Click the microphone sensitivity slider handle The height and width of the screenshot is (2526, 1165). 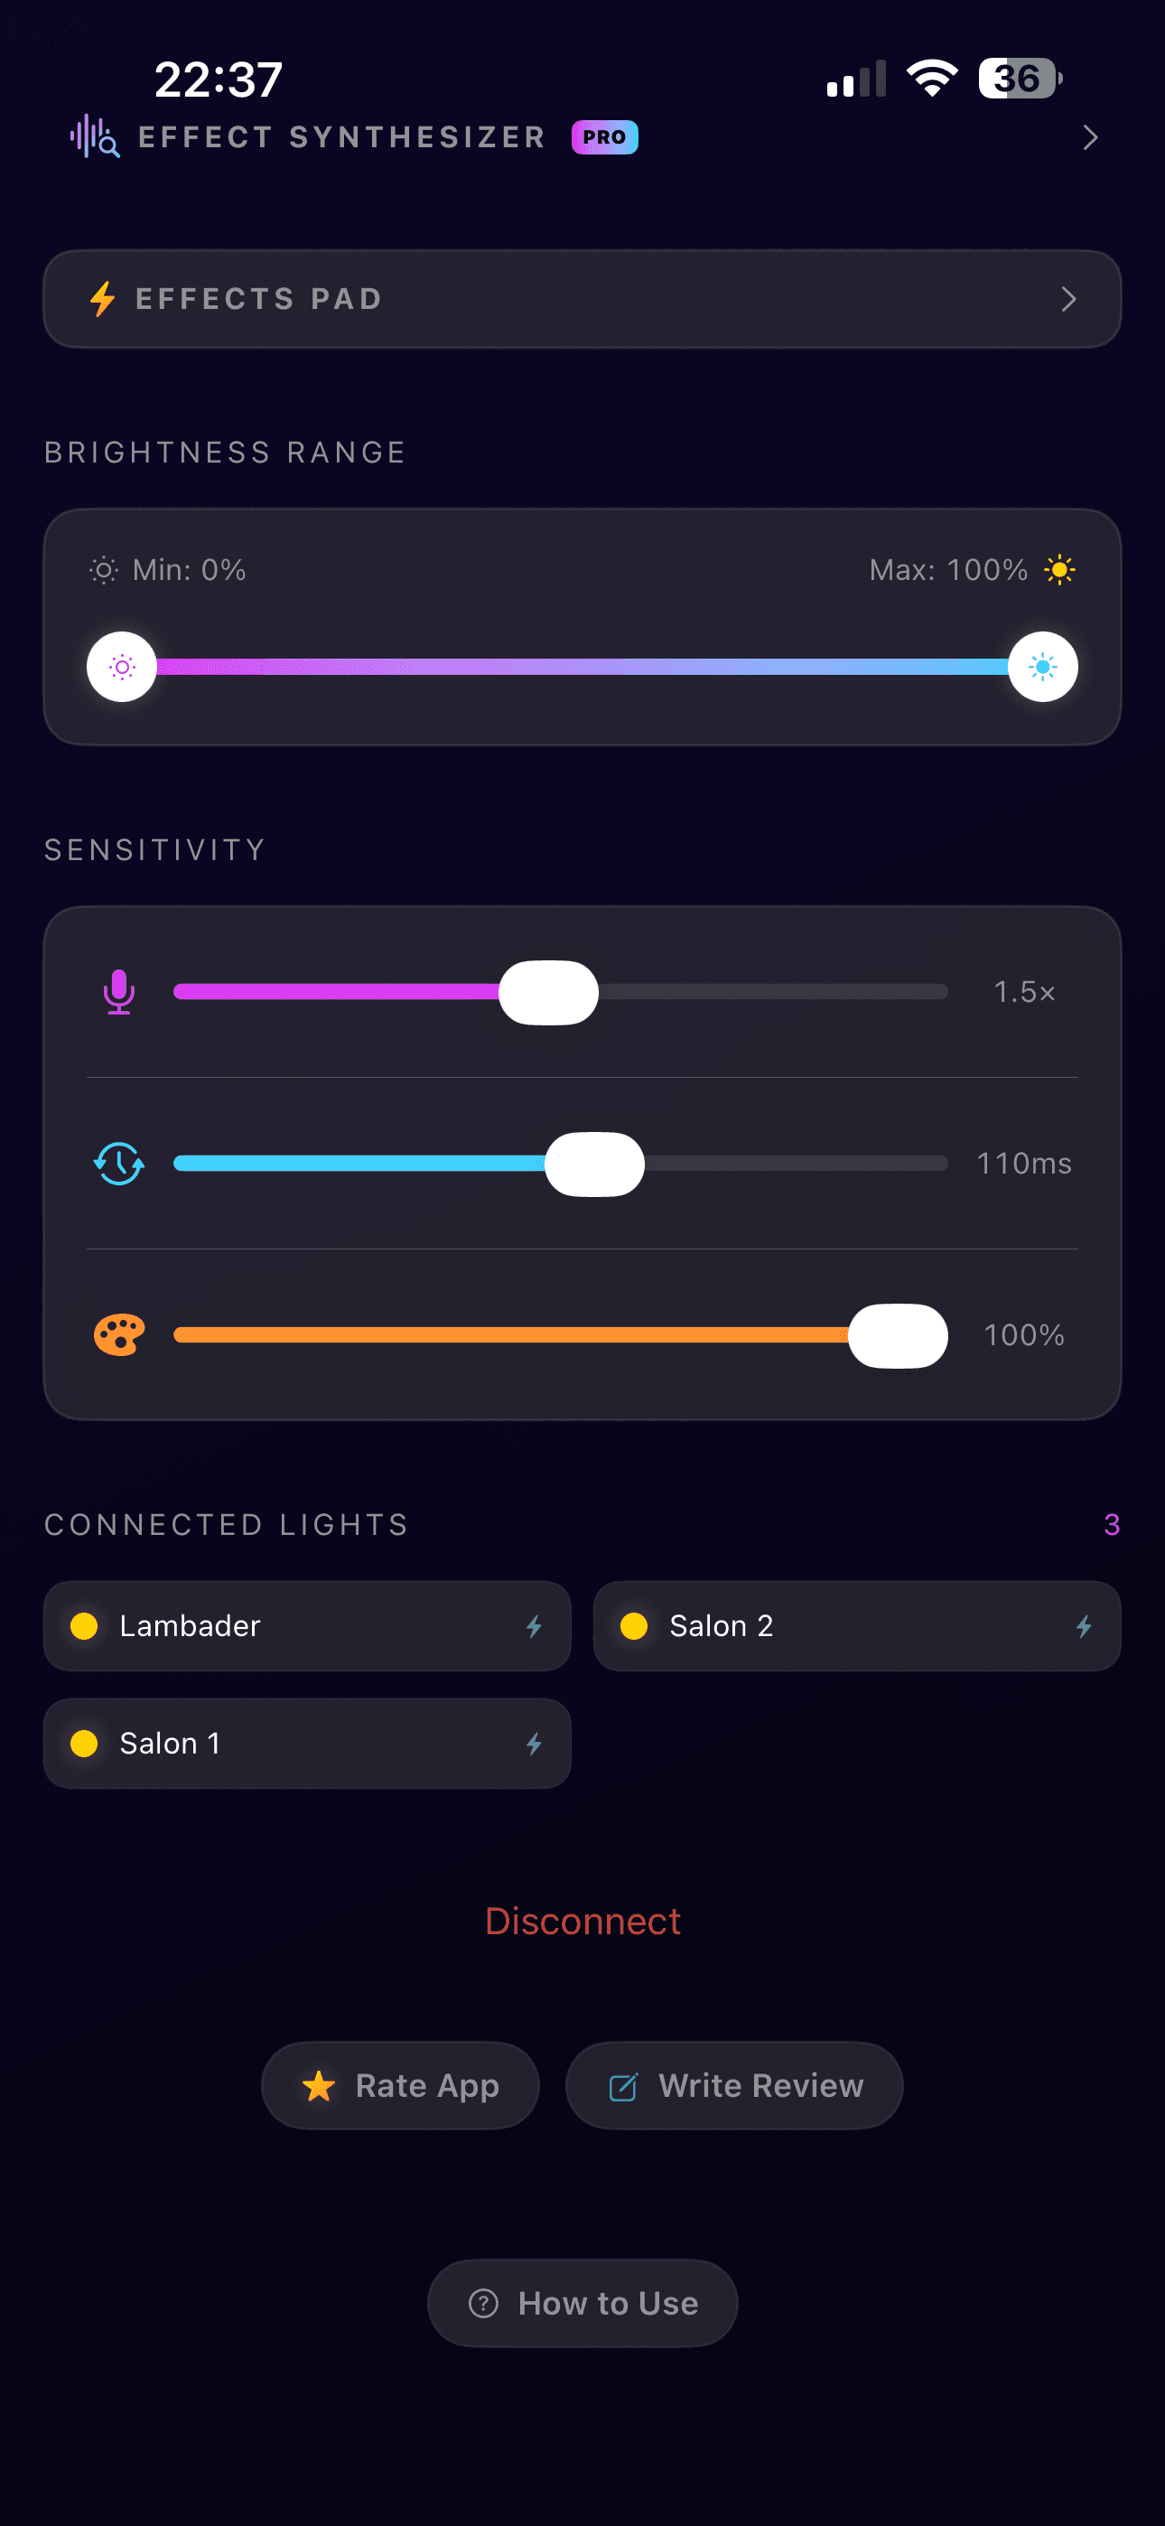[x=548, y=992]
